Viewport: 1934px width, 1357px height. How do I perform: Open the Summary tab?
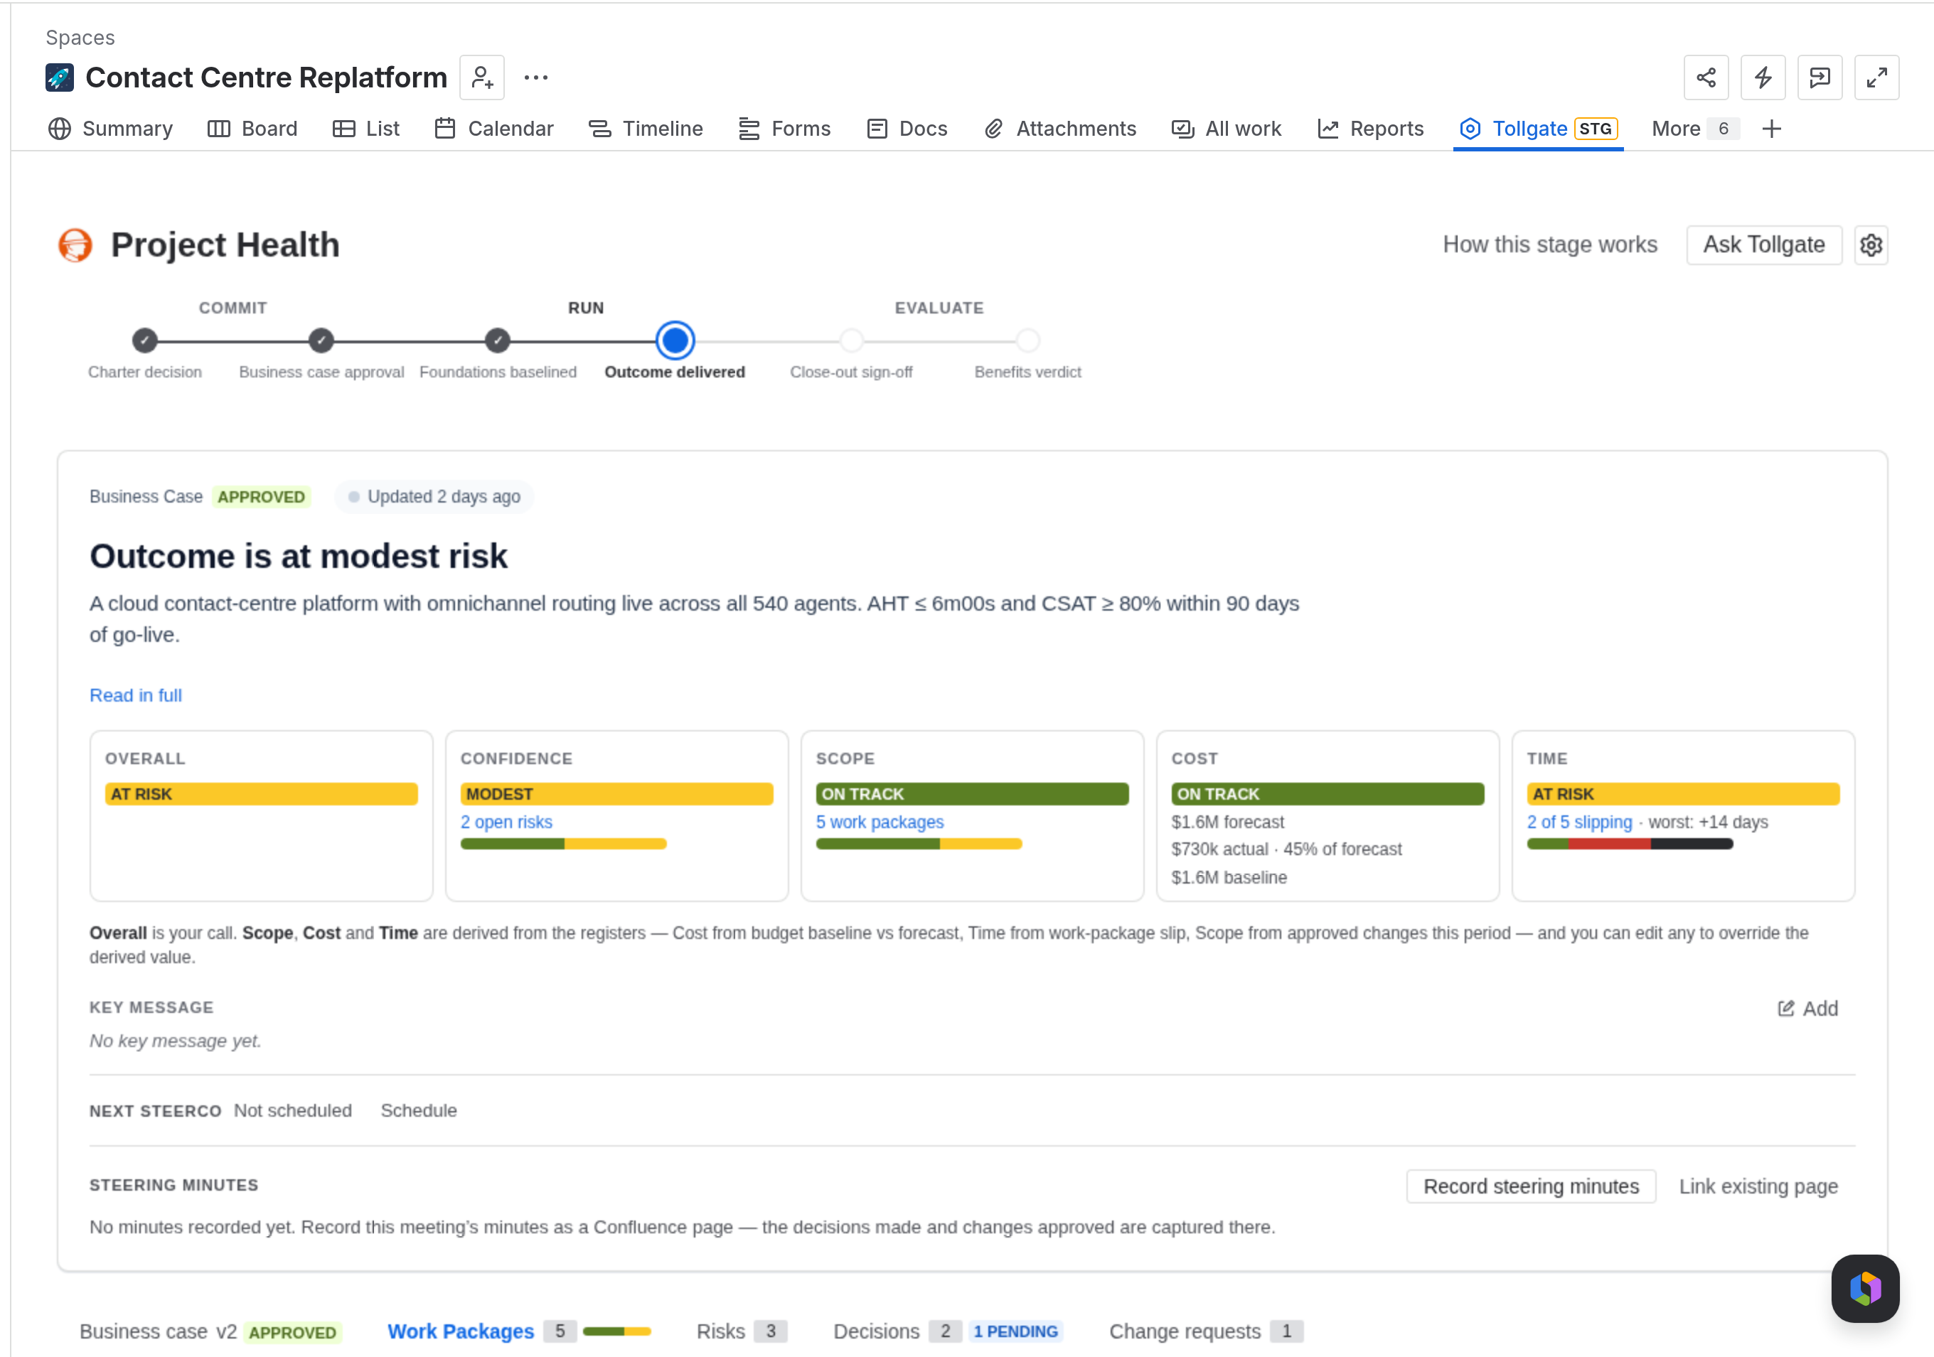pyautogui.click(x=110, y=129)
